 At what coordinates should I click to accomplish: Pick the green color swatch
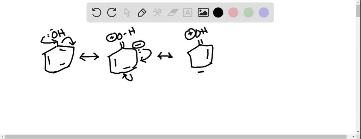tap(249, 12)
